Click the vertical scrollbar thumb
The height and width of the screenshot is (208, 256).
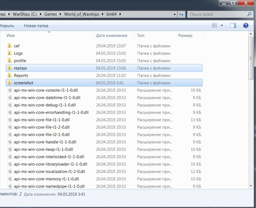(x=251, y=58)
